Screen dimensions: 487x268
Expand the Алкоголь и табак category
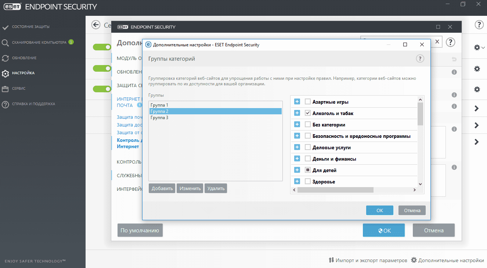[297, 113]
